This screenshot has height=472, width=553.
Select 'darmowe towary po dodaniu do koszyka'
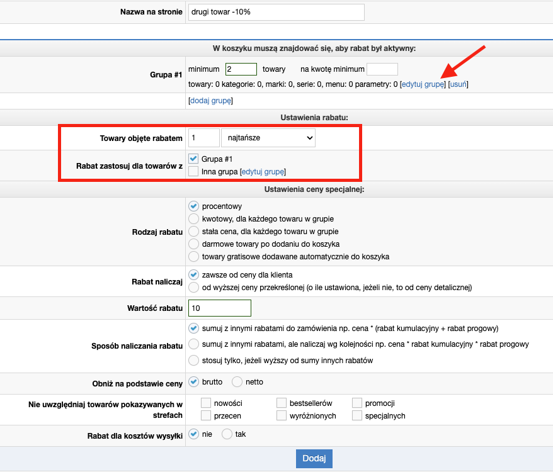(x=193, y=244)
